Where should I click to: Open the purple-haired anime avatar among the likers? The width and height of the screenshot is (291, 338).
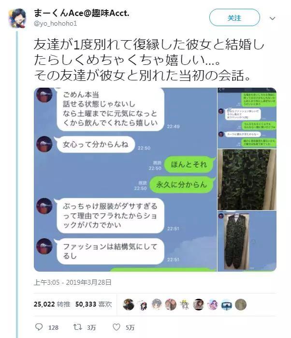212,305
